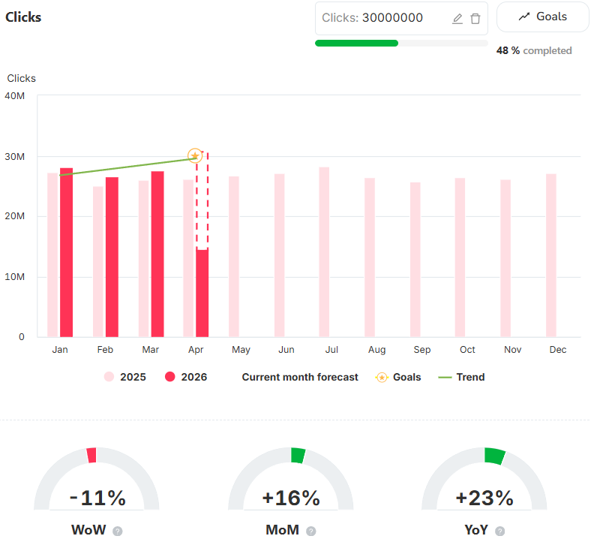Click the pencil edit icon for Clicks goal
This screenshot has height=542, width=591.
(x=457, y=19)
